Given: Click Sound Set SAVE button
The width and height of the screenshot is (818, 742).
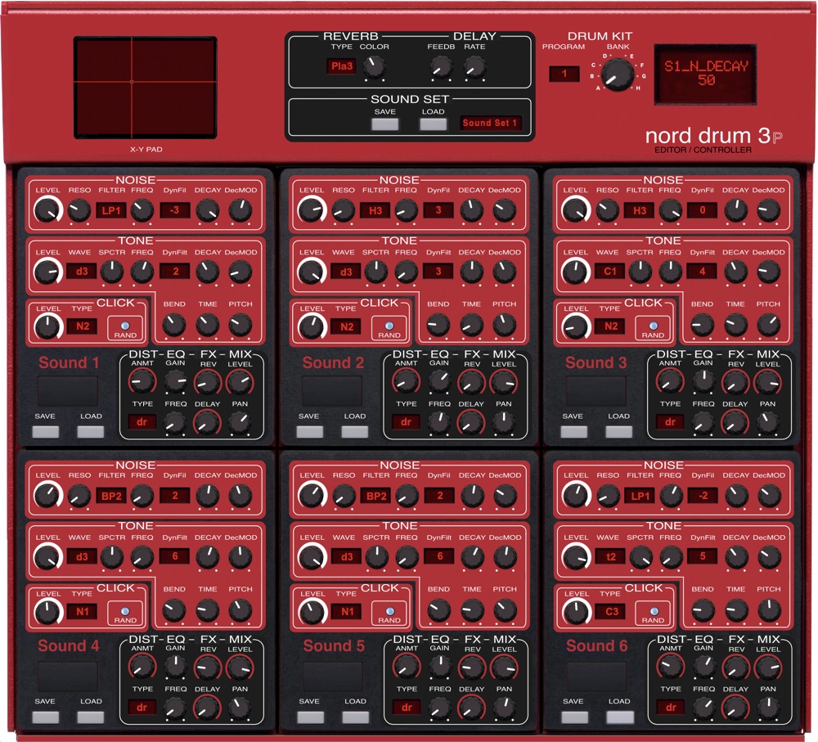Looking at the screenshot, I should [385, 124].
